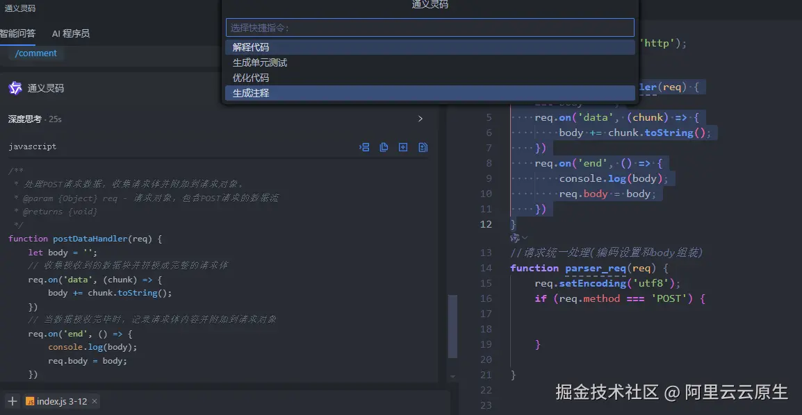The width and height of the screenshot is (802, 415).
Task: Click the 通义灵码 panel title at top left
Action: point(20,8)
